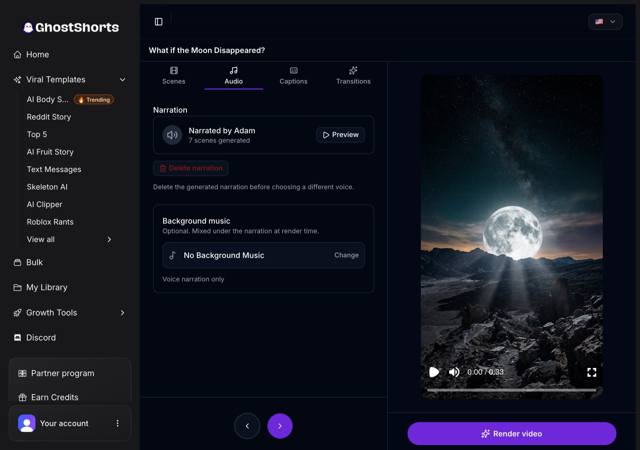Click the GhostShorts ghost logo
This screenshot has height=450, width=640.
[x=28, y=27]
